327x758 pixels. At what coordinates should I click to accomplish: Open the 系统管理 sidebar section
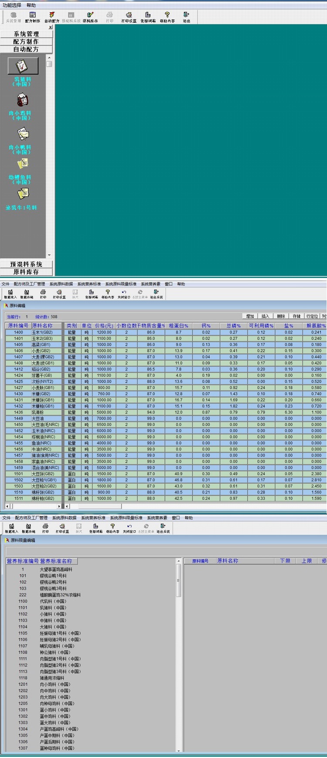(x=26, y=34)
